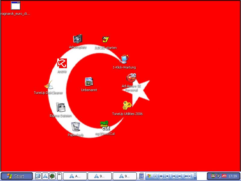Switch to the second 9... taskbar window

[x=125, y=176]
